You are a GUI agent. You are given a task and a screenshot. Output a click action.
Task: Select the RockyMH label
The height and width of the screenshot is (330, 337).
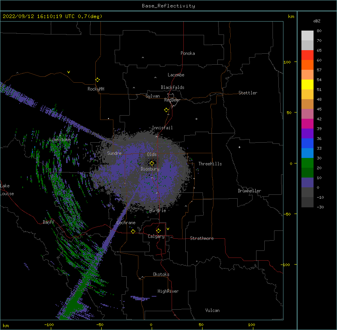click(x=96, y=89)
